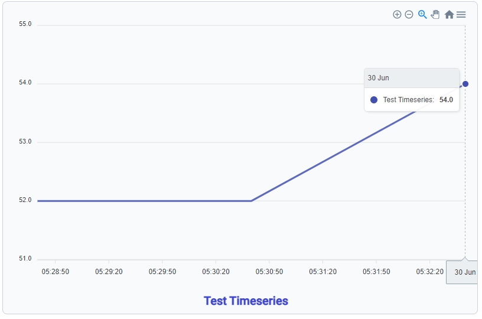The image size is (482, 319).
Task: Click the 05:28:50 x-axis label
Action: tap(55, 272)
